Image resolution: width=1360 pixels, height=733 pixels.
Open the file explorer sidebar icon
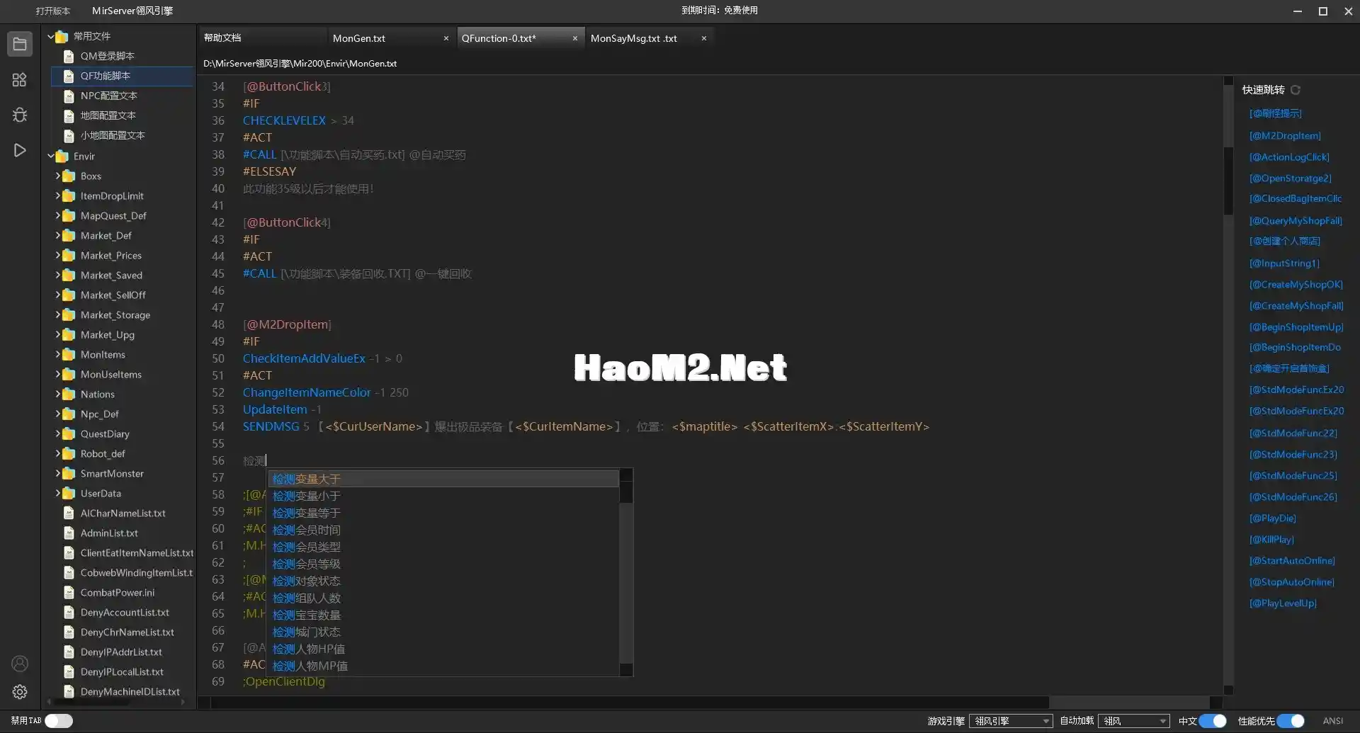pos(20,44)
